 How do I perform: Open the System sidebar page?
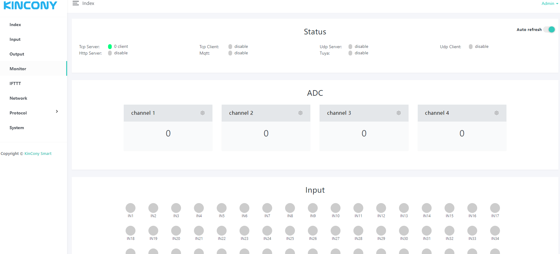[x=17, y=128]
